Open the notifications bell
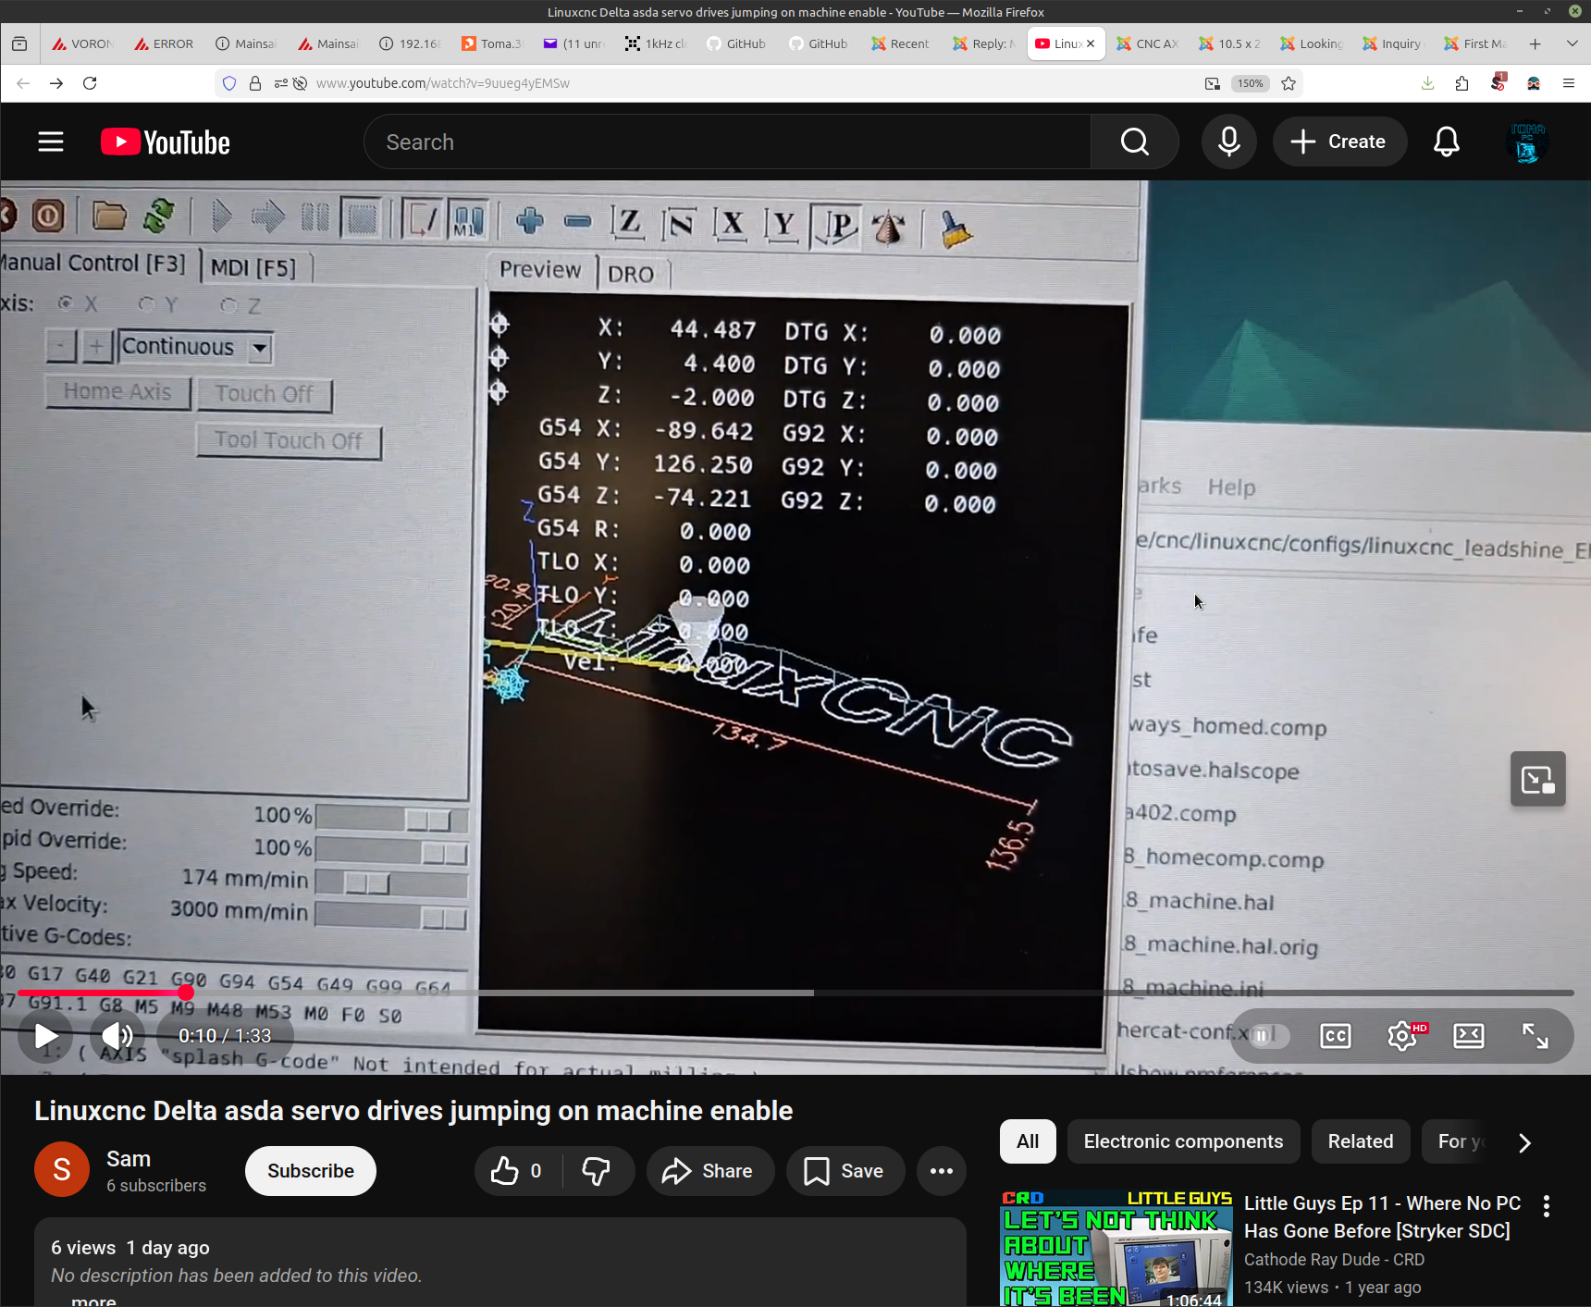This screenshot has width=1591, height=1307. (1446, 142)
